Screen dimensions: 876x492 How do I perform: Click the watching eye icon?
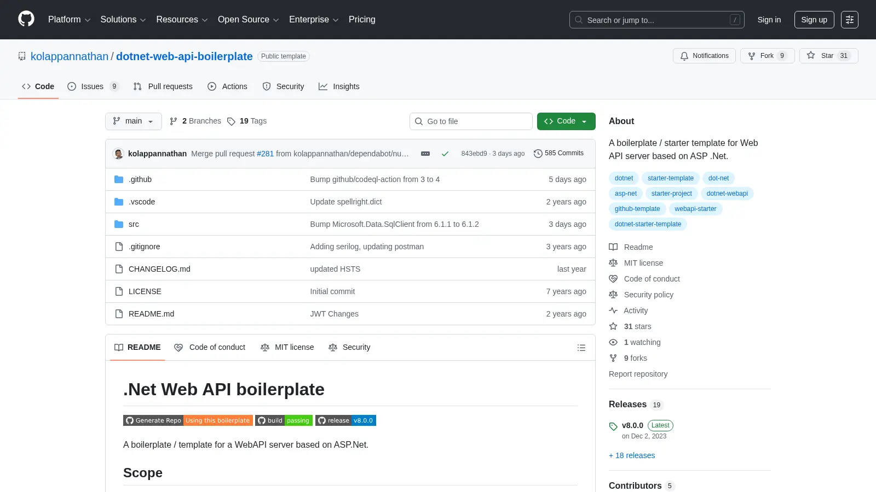[613, 342]
